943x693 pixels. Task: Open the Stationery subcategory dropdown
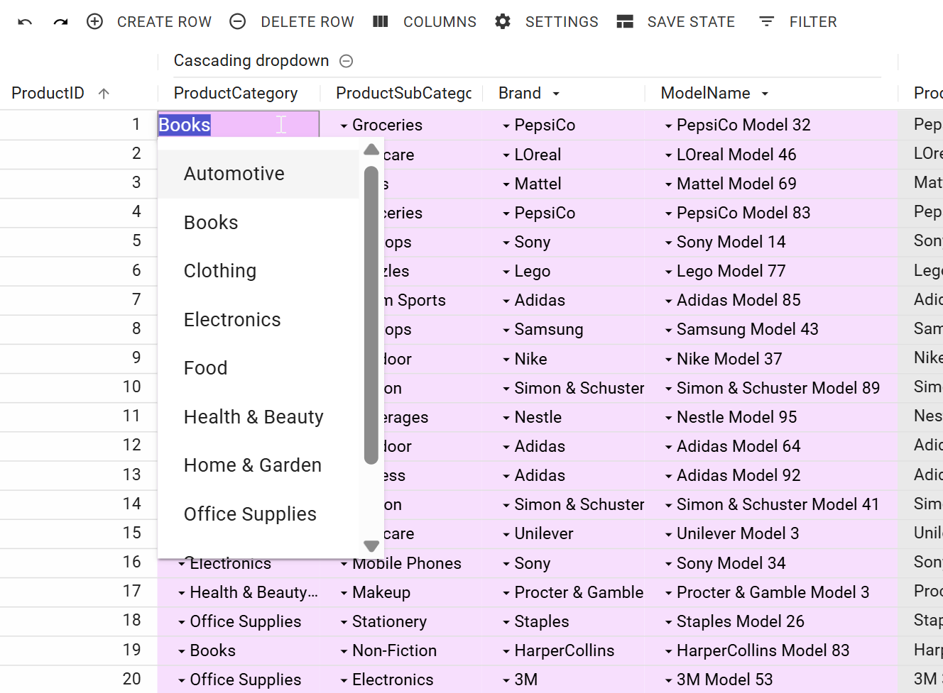point(344,622)
